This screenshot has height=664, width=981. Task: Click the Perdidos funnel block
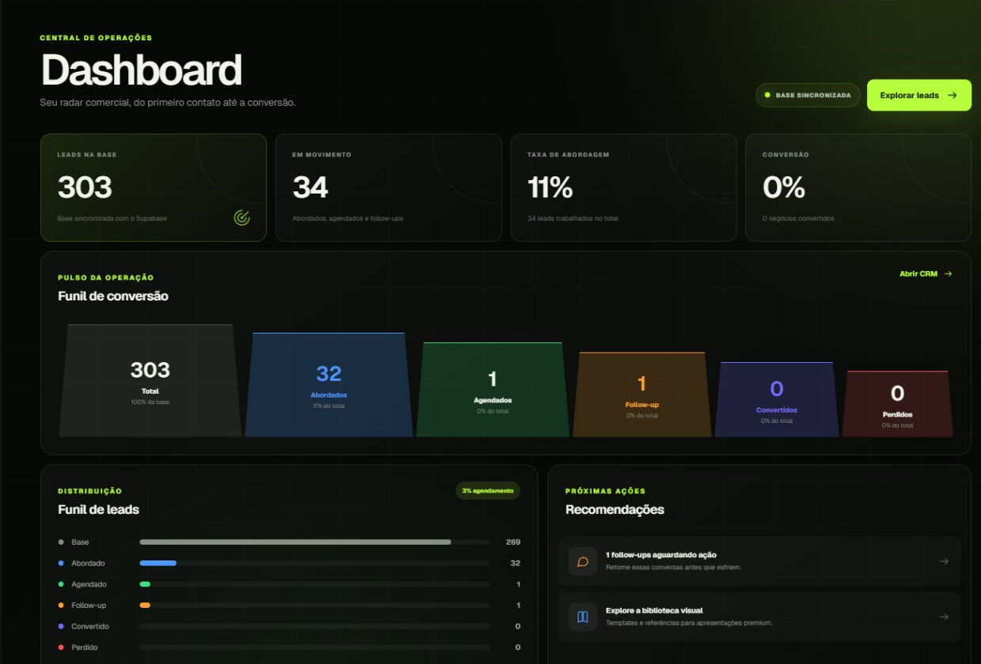(x=897, y=403)
